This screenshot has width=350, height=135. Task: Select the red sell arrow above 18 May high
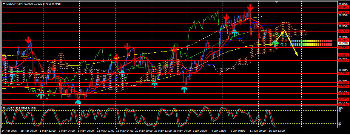(x=127, y=47)
